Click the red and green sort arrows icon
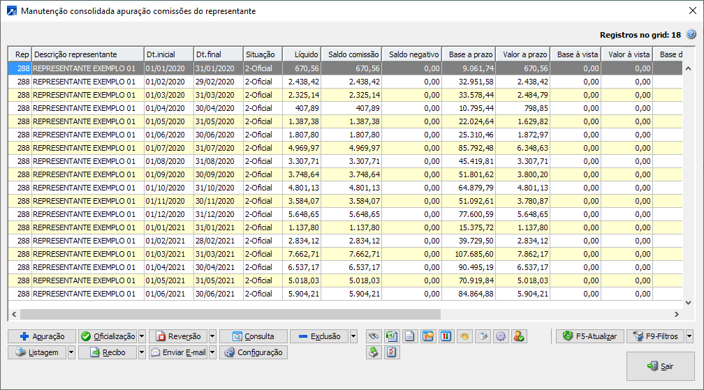The width and height of the screenshot is (704, 390). point(447,336)
